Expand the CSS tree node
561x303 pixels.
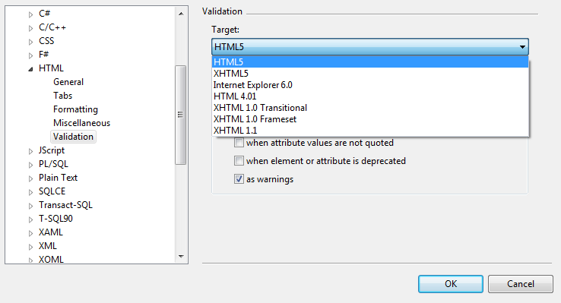point(30,42)
